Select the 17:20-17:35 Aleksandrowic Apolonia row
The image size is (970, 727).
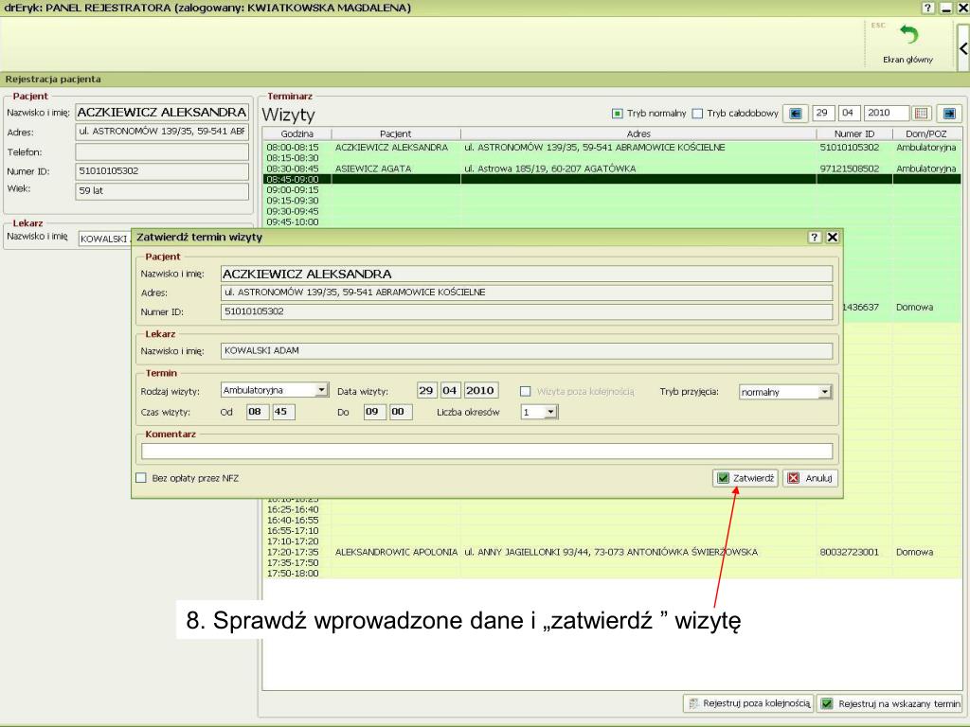click(568, 552)
